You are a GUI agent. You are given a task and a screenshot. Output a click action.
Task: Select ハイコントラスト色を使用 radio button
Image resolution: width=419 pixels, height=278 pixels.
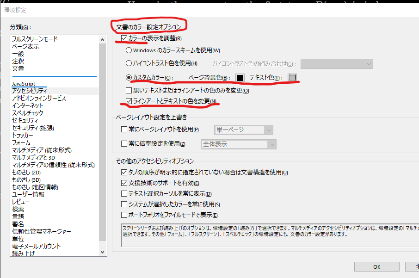click(128, 63)
